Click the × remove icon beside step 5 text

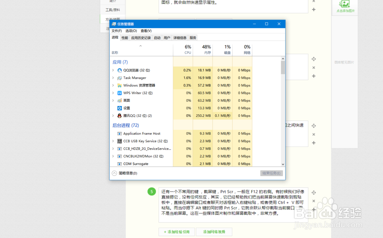(313, 201)
